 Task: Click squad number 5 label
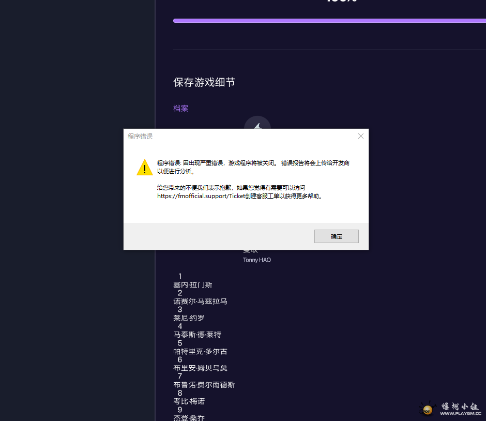point(180,343)
